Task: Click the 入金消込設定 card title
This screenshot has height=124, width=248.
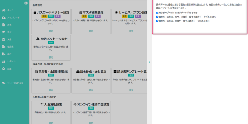Action: (53, 105)
